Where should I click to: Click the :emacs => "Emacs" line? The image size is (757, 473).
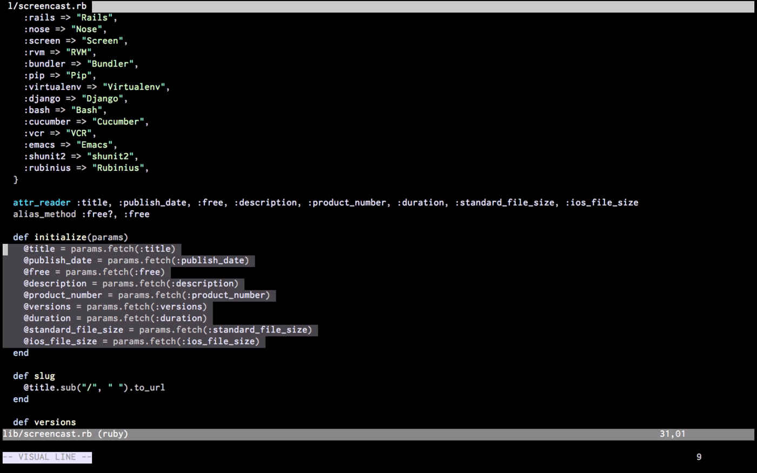pyautogui.click(x=70, y=145)
